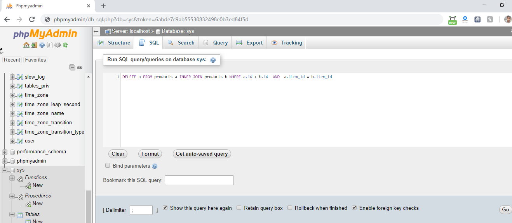Open a new browser tab
Screen dimensions: 512x223
pyautogui.click(x=103, y=6)
